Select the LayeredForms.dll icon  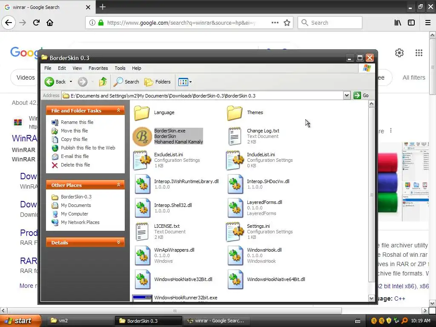(235, 208)
